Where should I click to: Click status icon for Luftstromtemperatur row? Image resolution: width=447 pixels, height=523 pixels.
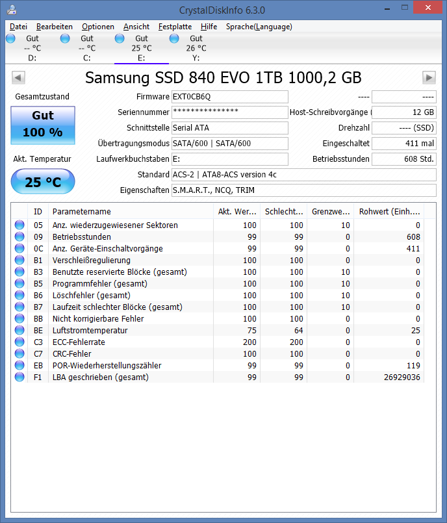pos(19,330)
